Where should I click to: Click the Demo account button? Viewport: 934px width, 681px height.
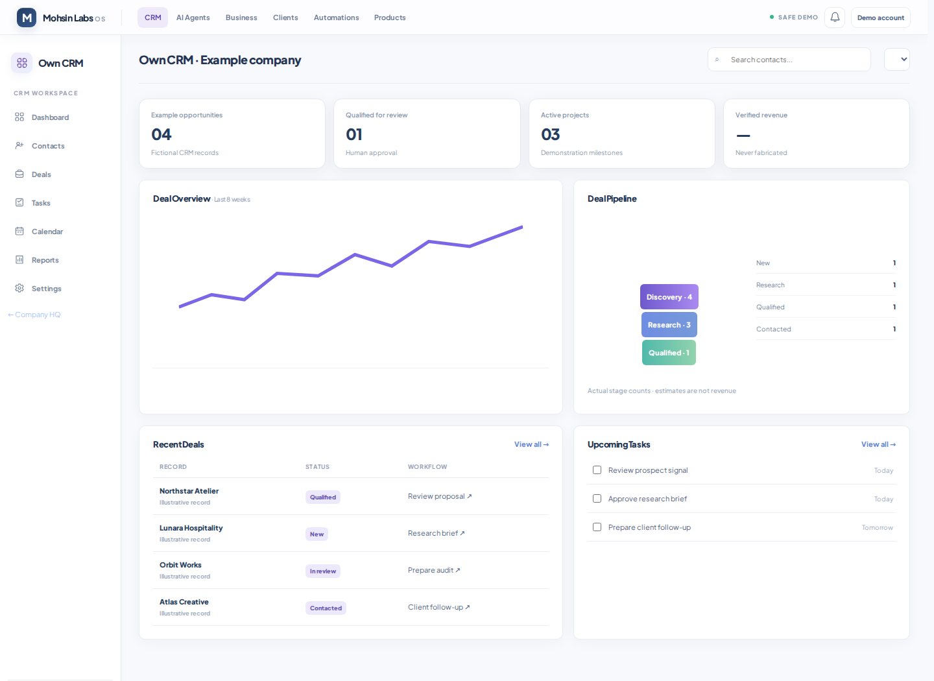[881, 18]
